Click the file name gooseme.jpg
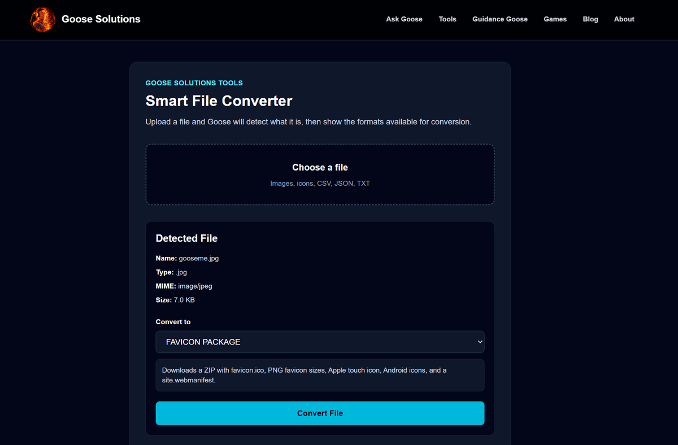This screenshot has height=445, width=678. [x=199, y=258]
